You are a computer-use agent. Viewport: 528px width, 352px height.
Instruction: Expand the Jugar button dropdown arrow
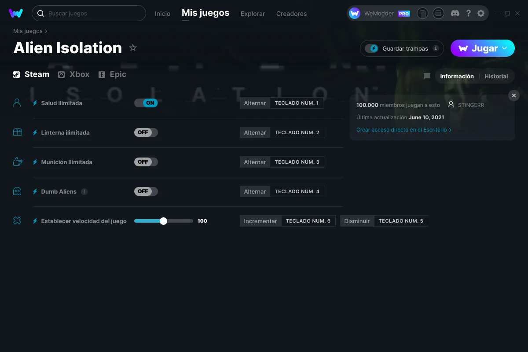[x=505, y=48]
